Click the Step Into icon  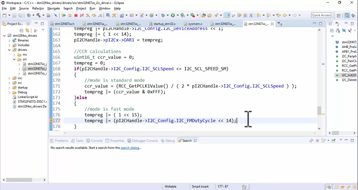coord(88,15)
